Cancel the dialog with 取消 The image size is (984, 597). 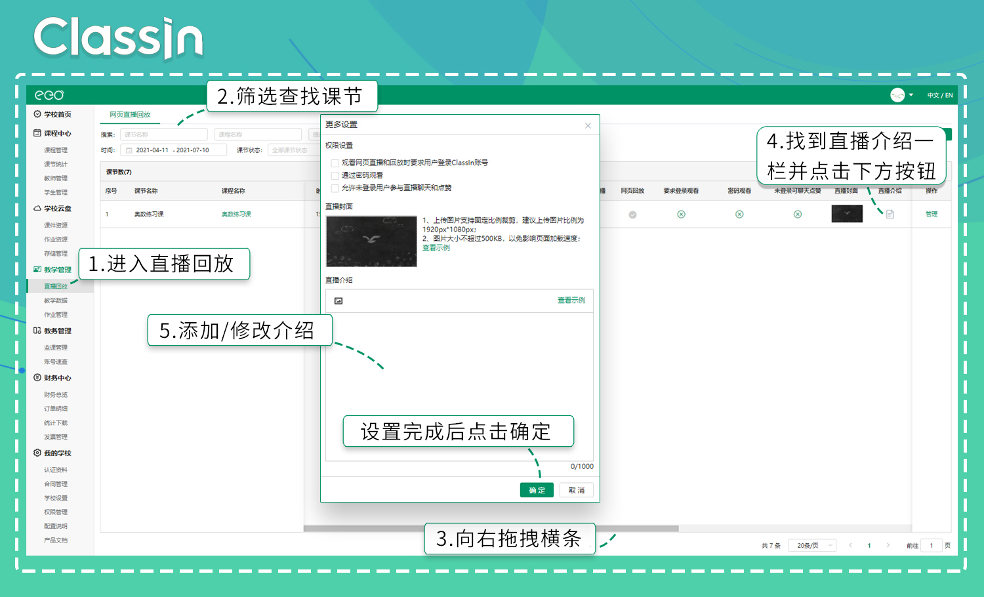pyautogui.click(x=577, y=490)
